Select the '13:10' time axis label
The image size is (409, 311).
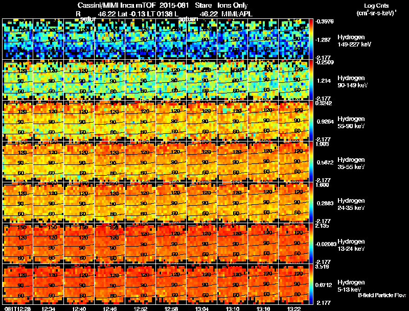233,308
